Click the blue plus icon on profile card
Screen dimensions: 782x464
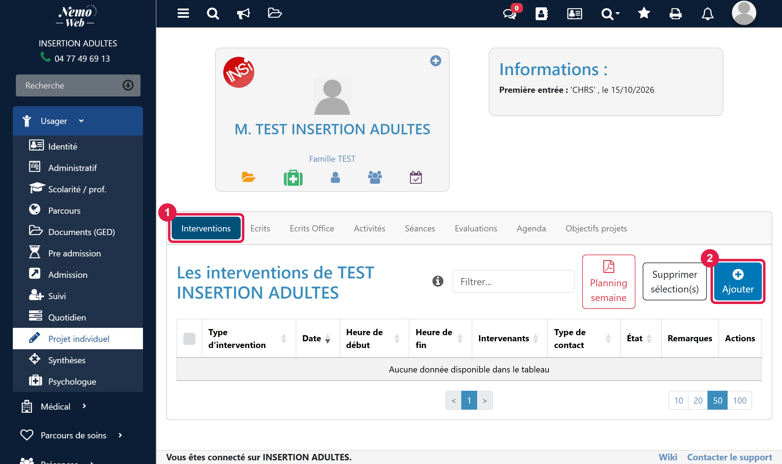click(x=435, y=61)
